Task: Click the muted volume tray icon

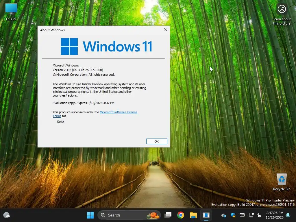Action: pyautogui.click(x=259, y=215)
